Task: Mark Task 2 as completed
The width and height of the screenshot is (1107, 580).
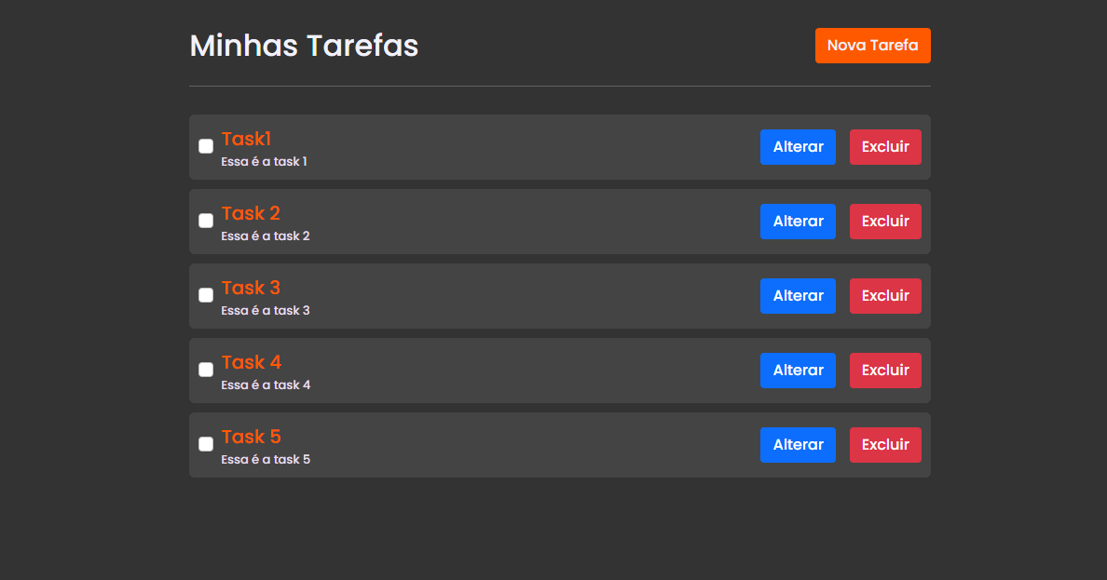Action: tap(205, 221)
